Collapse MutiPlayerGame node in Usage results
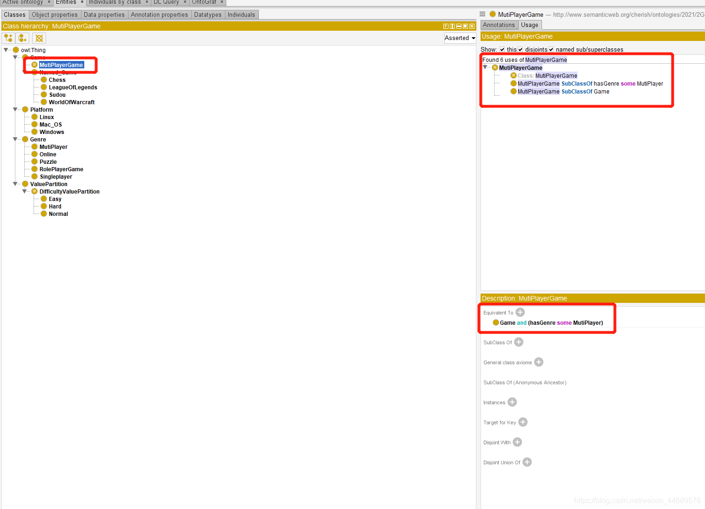The width and height of the screenshot is (705, 509). (485, 67)
